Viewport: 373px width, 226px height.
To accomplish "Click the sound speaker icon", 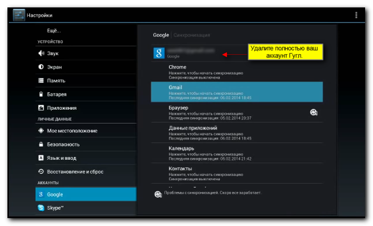I will (x=41, y=53).
